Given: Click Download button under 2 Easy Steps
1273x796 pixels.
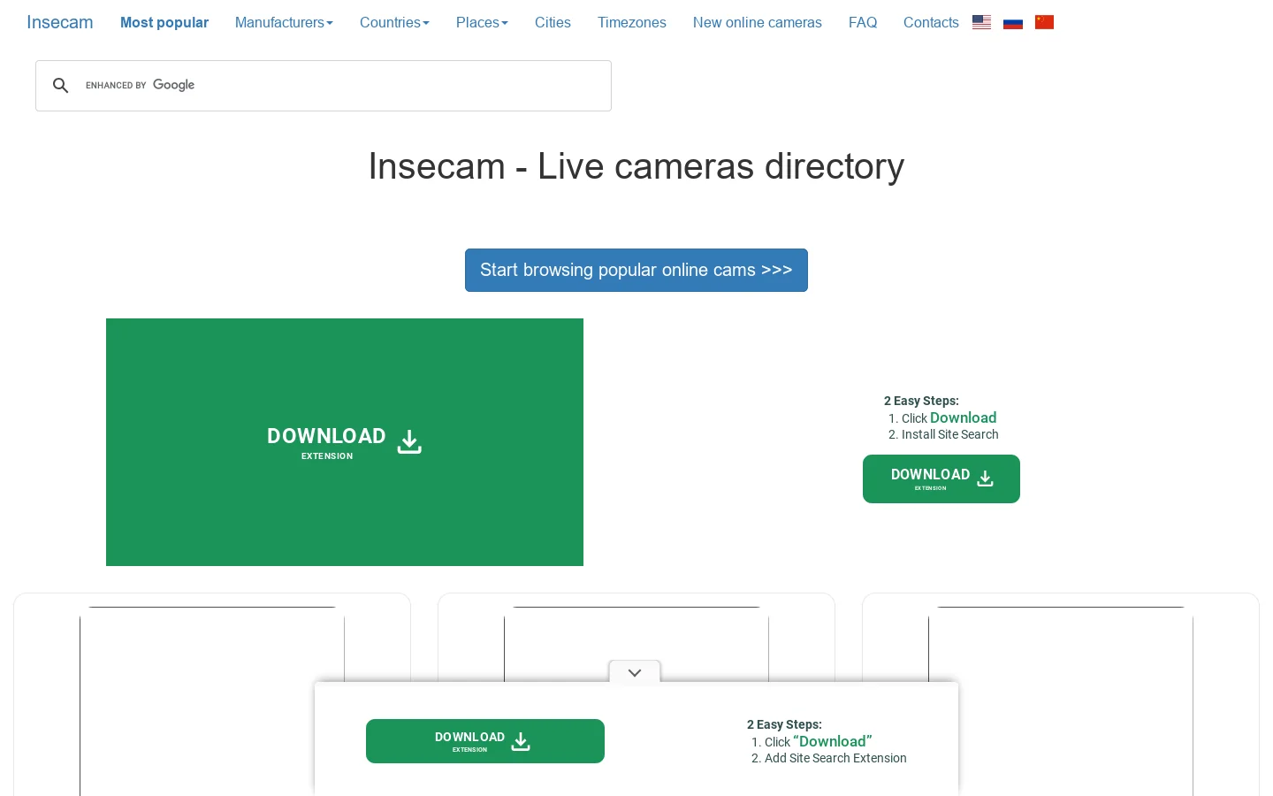Looking at the screenshot, I should coord(941,478).
